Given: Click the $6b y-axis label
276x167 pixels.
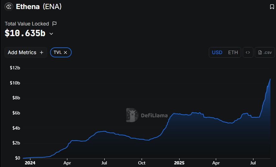Looking at the screenshot, I should tap(16, 113).
